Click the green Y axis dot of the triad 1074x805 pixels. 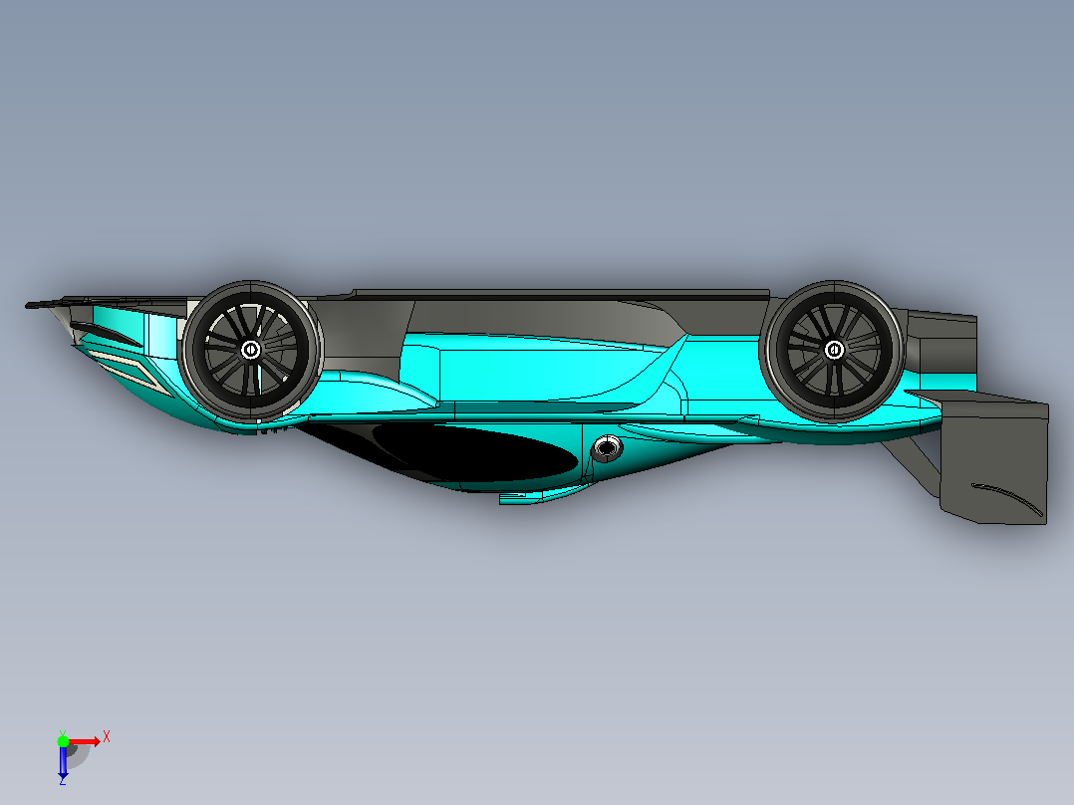coord(63,740)
